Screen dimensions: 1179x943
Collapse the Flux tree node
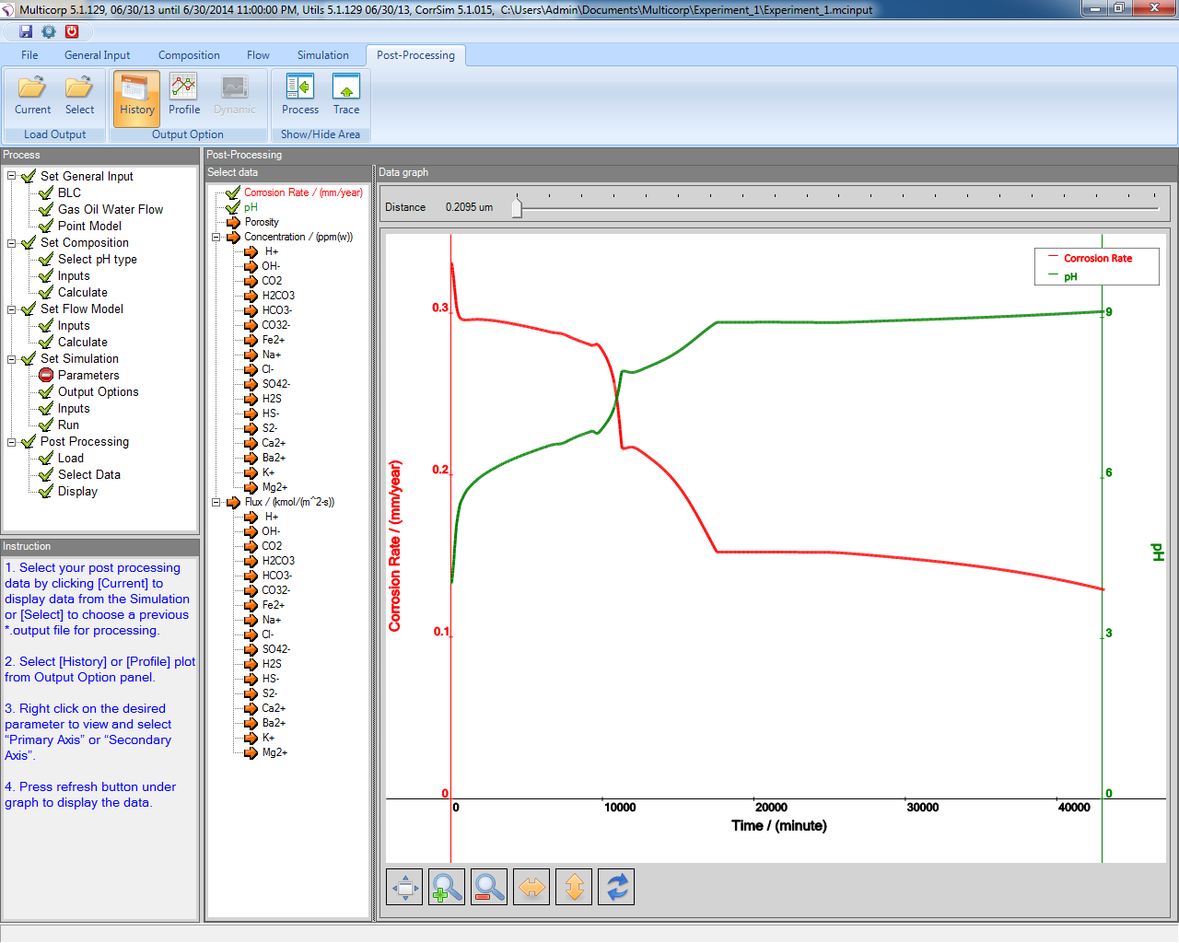tap(216, 502)
